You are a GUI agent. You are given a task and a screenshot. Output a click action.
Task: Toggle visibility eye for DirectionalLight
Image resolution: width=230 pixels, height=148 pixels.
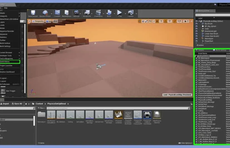coord(197,31)
